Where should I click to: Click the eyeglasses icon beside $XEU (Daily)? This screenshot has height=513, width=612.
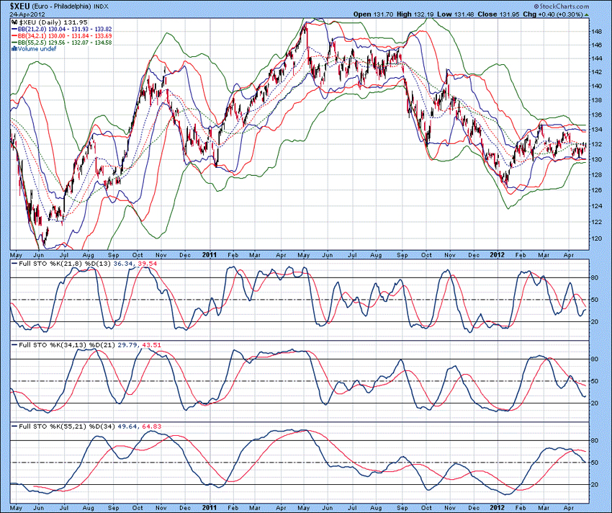click(x=14, y=22)
